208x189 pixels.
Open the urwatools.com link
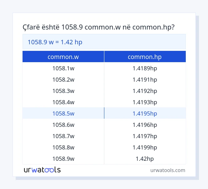[x=168, y=170]
